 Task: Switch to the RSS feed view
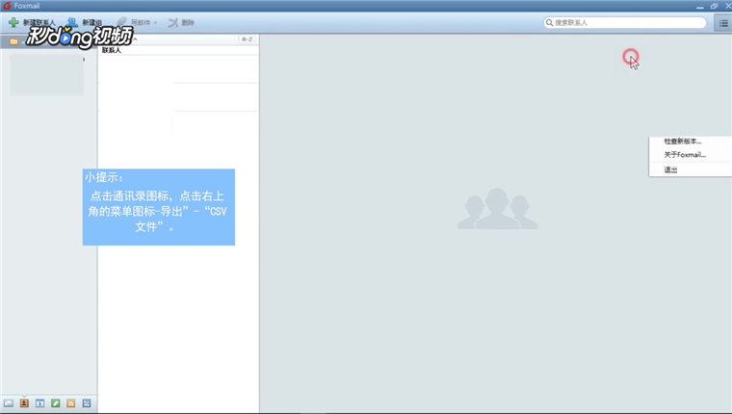point(71,403)
